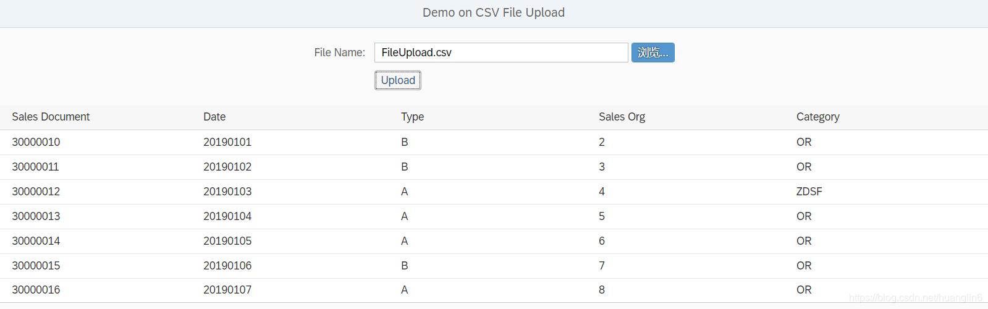Select sales document 30000011 cell
This screenshot has height=309, width=988.
(x=36, y=167)
